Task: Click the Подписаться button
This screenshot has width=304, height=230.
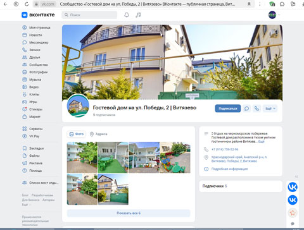Action: click(228, 109)
